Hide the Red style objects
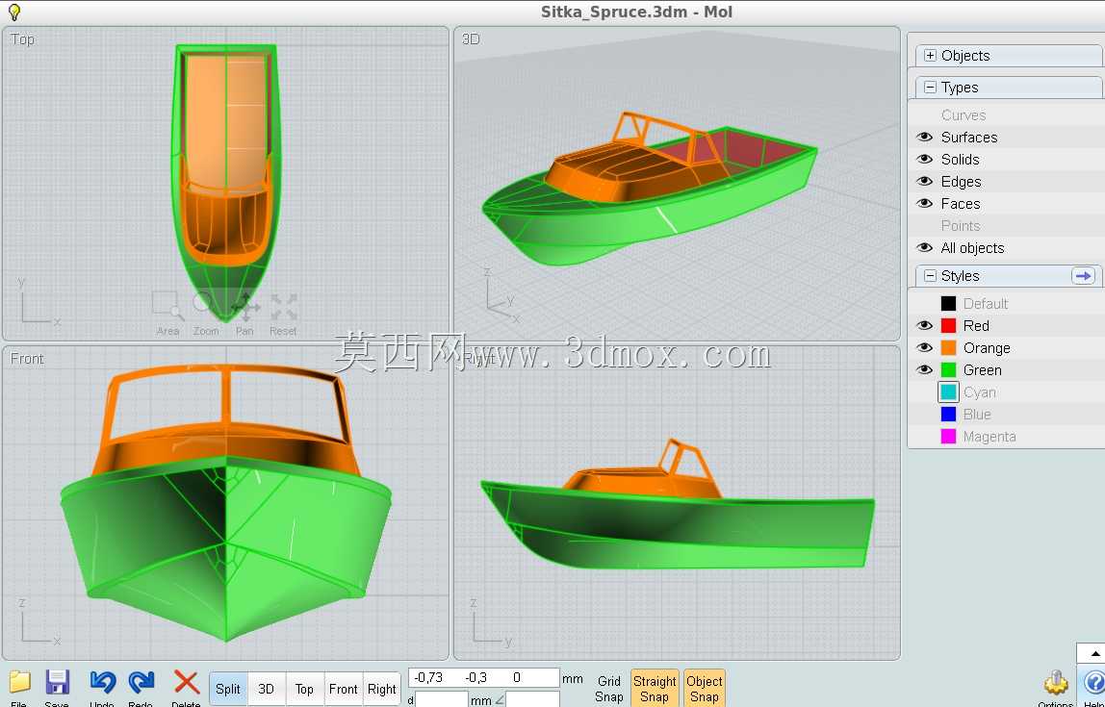The width and height of the screenshot is (1105, 707). point(925,325)
